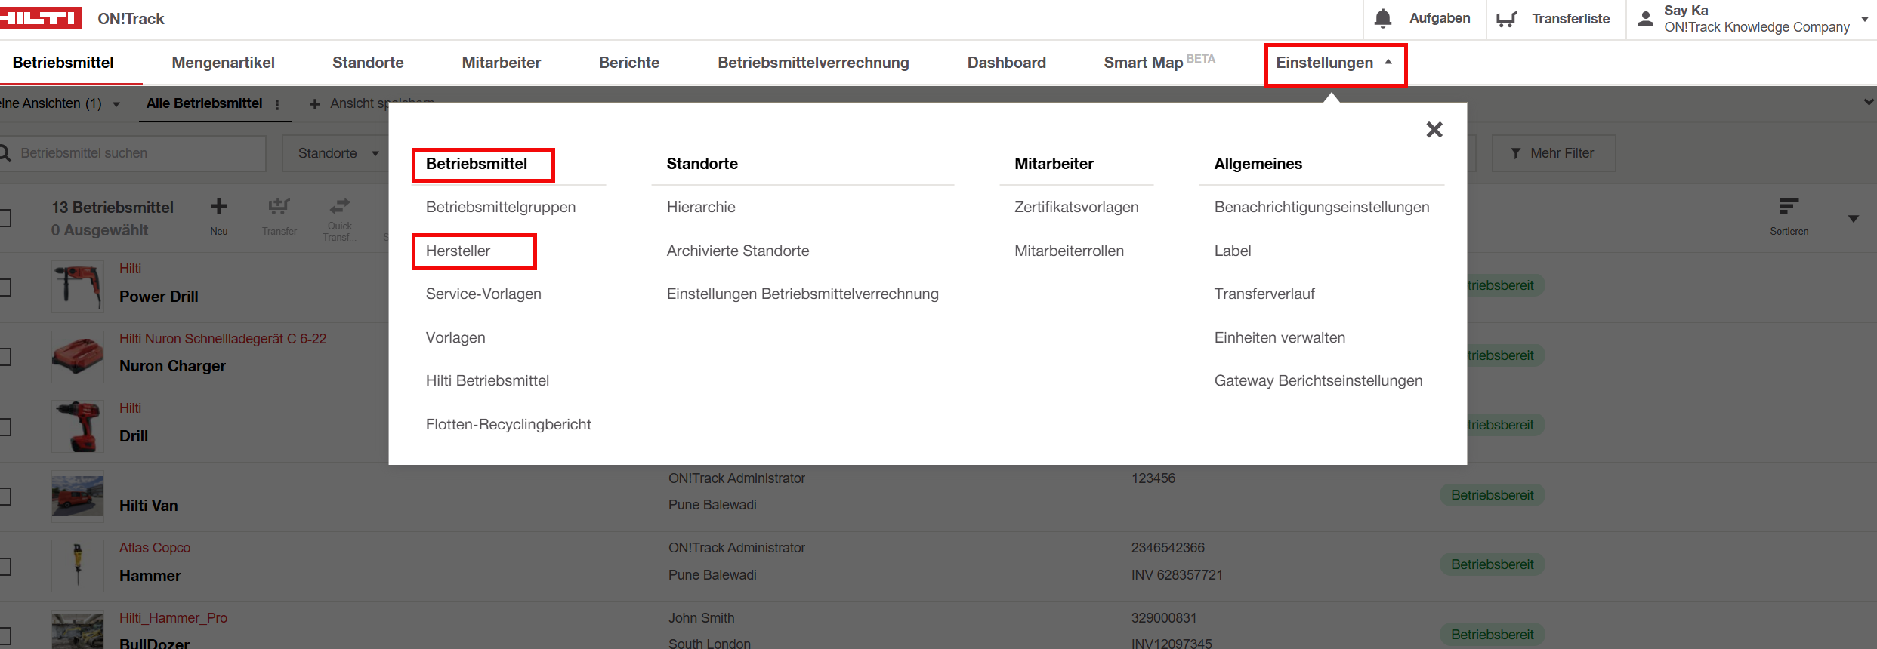Open Betriebsmittelgruppen settings
This screenshot has height=649, width=1877.
(x=501, y=207)
